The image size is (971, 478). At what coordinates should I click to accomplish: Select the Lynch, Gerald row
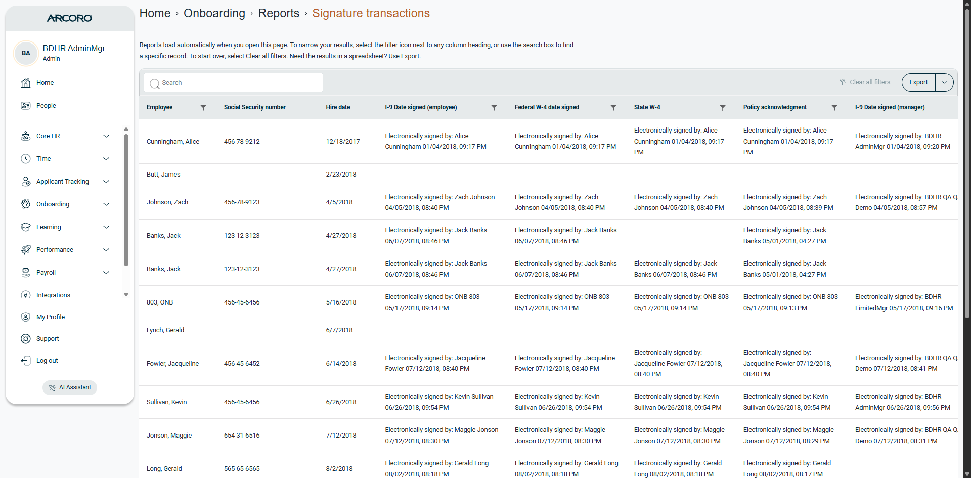[548, 330]
